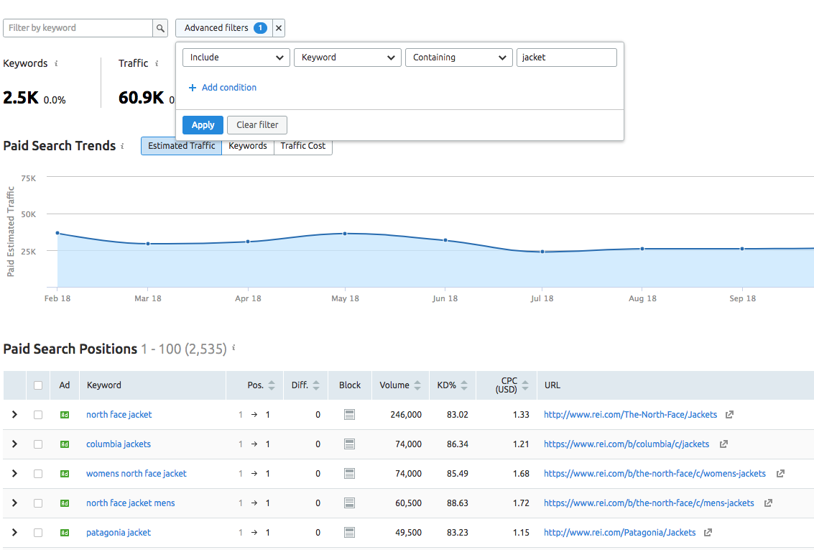
Task: Open the Include dropdown
Action: (236, 58)
